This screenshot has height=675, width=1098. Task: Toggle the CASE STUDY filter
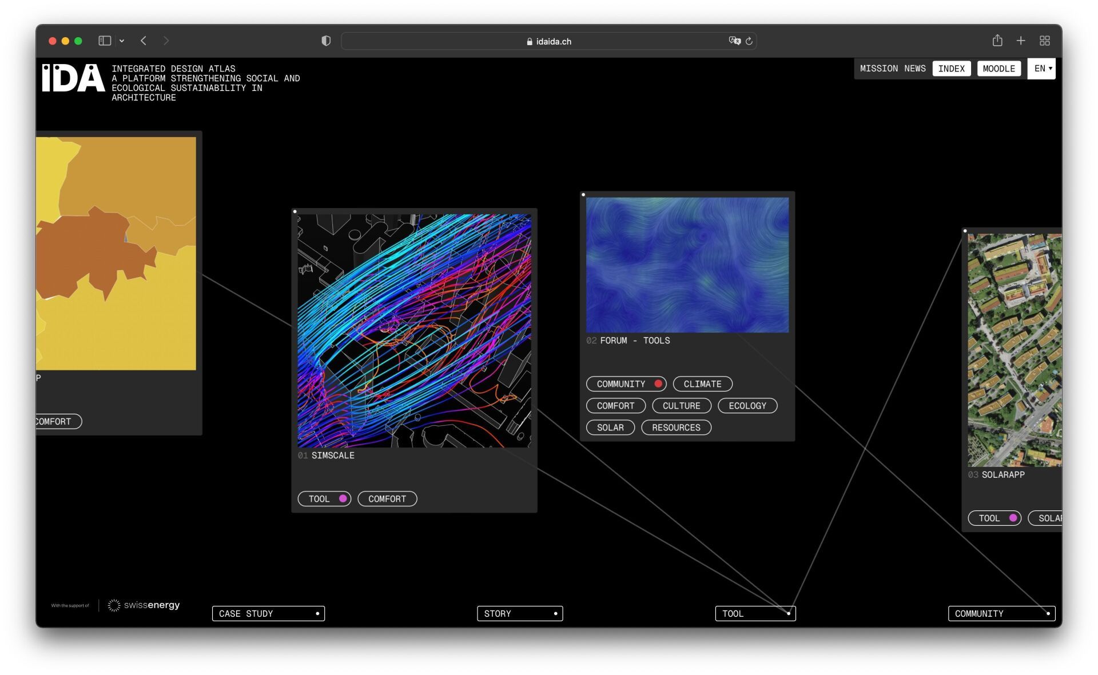point(268,613)
